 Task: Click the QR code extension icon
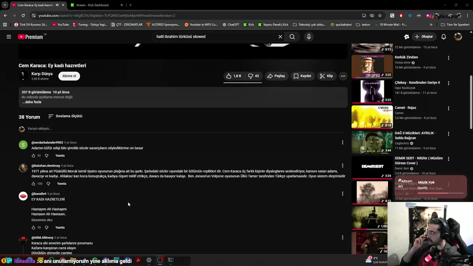[392, 16]
